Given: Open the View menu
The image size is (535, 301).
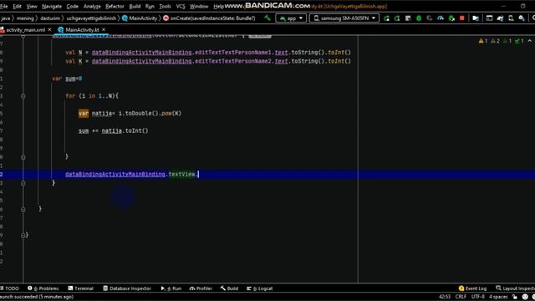Looking at the screenshot, I should pyautogui.click(x=32, y=6).
